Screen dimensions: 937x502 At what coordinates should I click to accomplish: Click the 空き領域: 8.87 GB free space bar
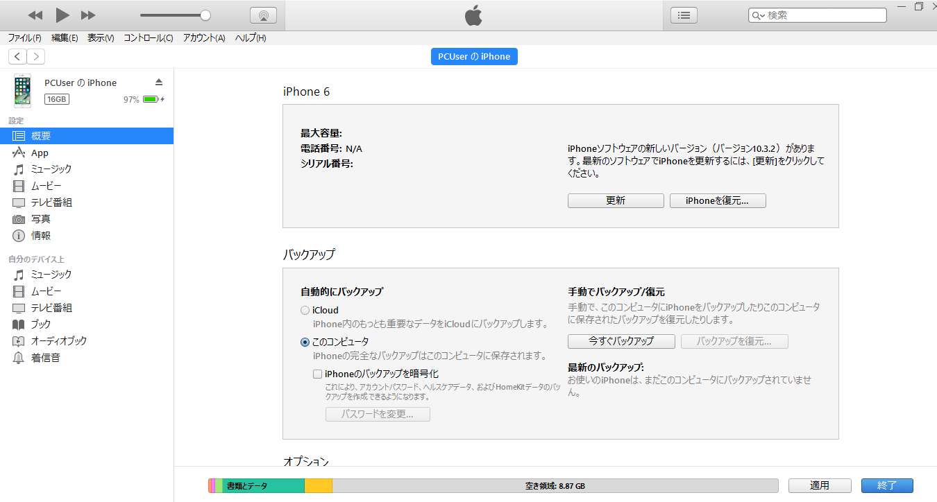pyautogui.click(x=555, y=486)
